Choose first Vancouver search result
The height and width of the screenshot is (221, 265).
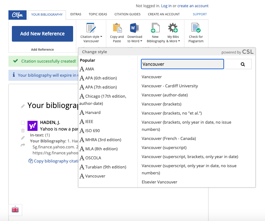coord(152,77)
